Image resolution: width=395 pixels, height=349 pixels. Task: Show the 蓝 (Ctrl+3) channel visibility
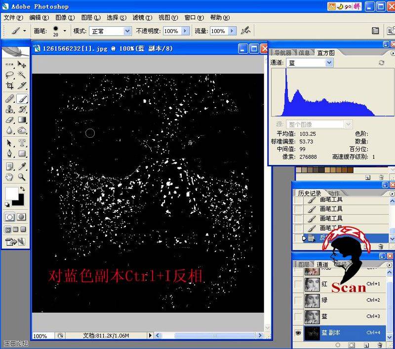coord(298,316)
